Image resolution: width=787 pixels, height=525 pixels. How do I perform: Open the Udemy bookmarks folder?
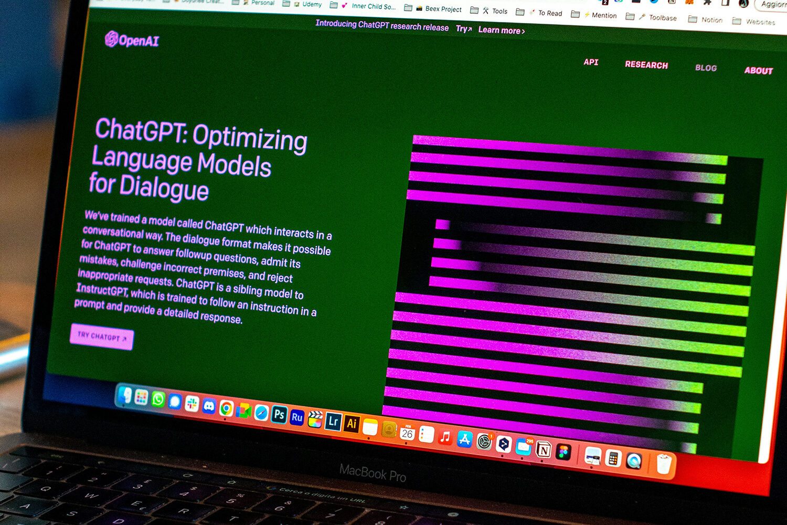(302, 4)
